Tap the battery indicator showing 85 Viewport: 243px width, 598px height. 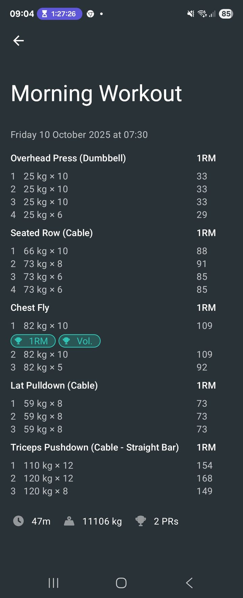pyautogui.click(x=226, y=14)
